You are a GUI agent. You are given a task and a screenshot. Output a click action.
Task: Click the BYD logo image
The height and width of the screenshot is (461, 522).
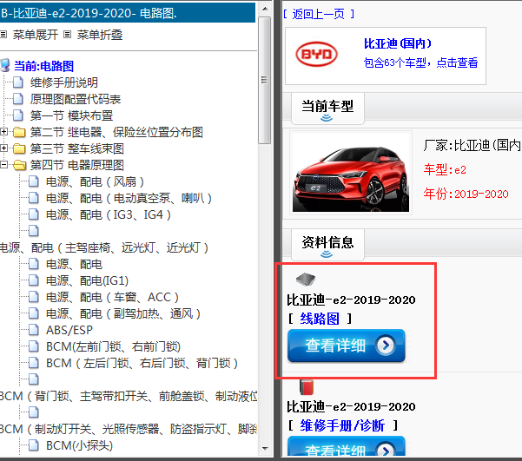(x=317, y=54)
